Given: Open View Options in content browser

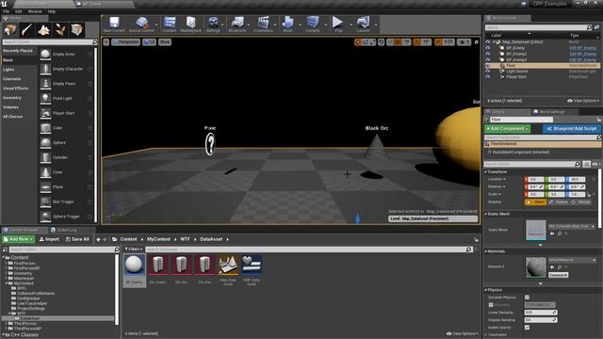Looking at the screenshot, I should [463, 333].
